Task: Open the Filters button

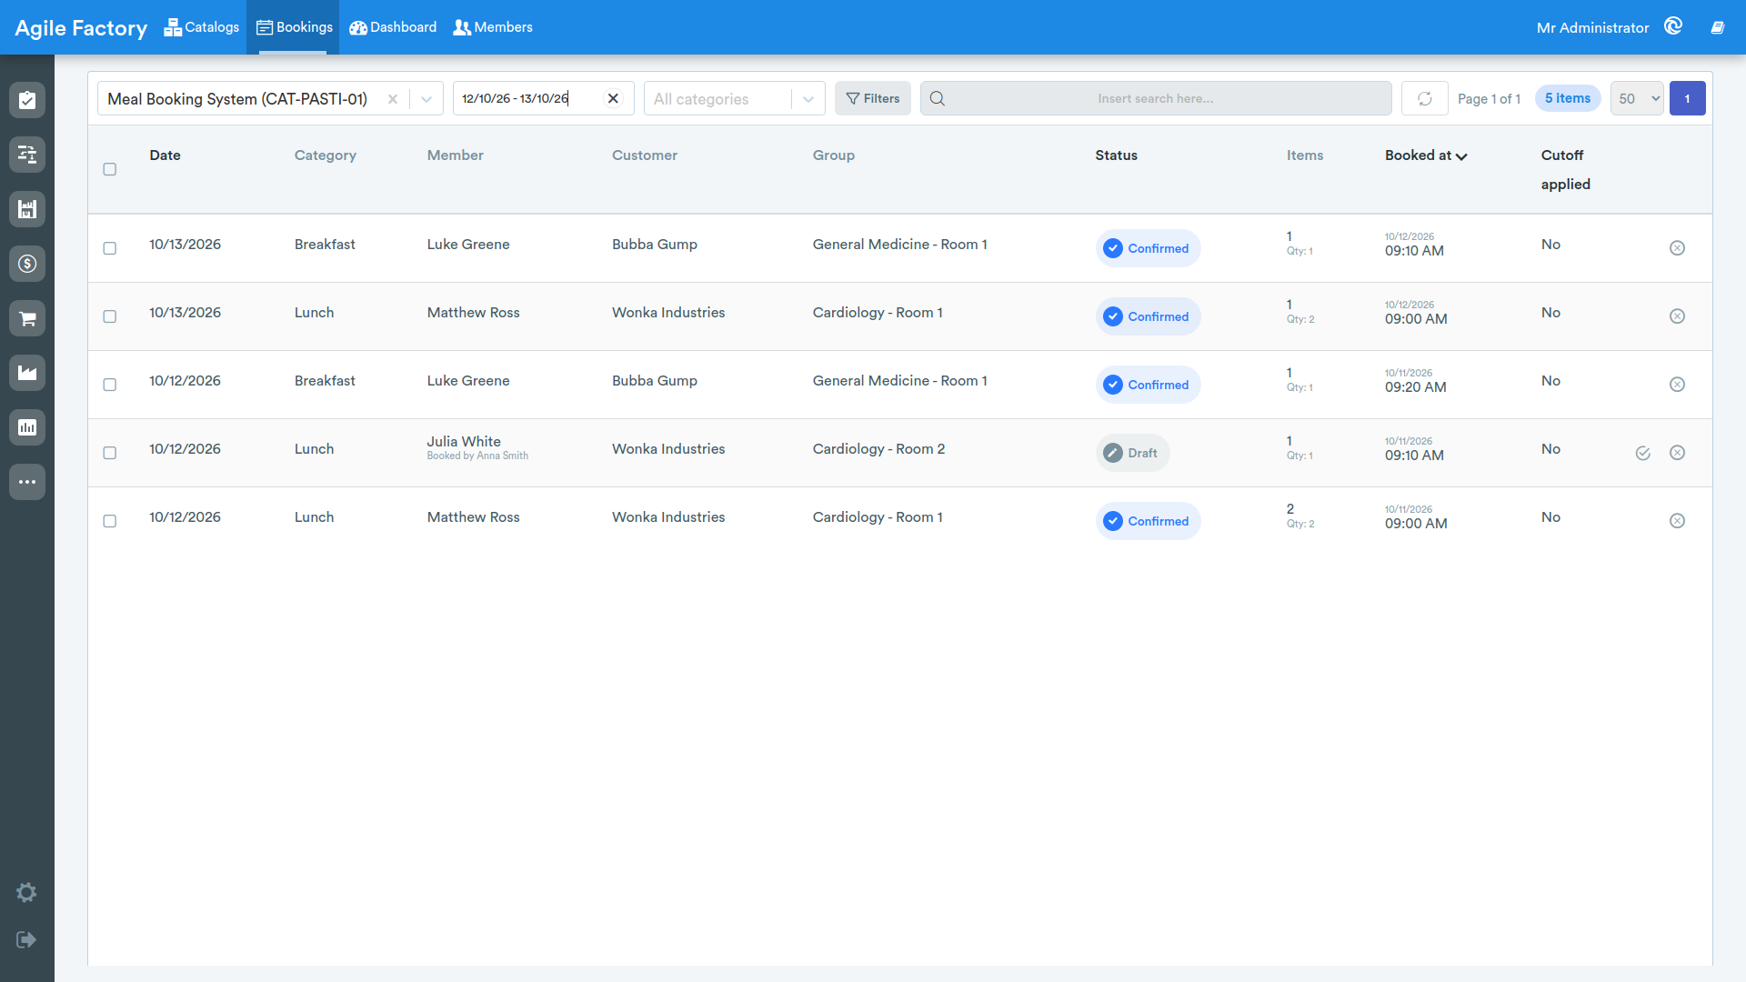Action: 872,98
